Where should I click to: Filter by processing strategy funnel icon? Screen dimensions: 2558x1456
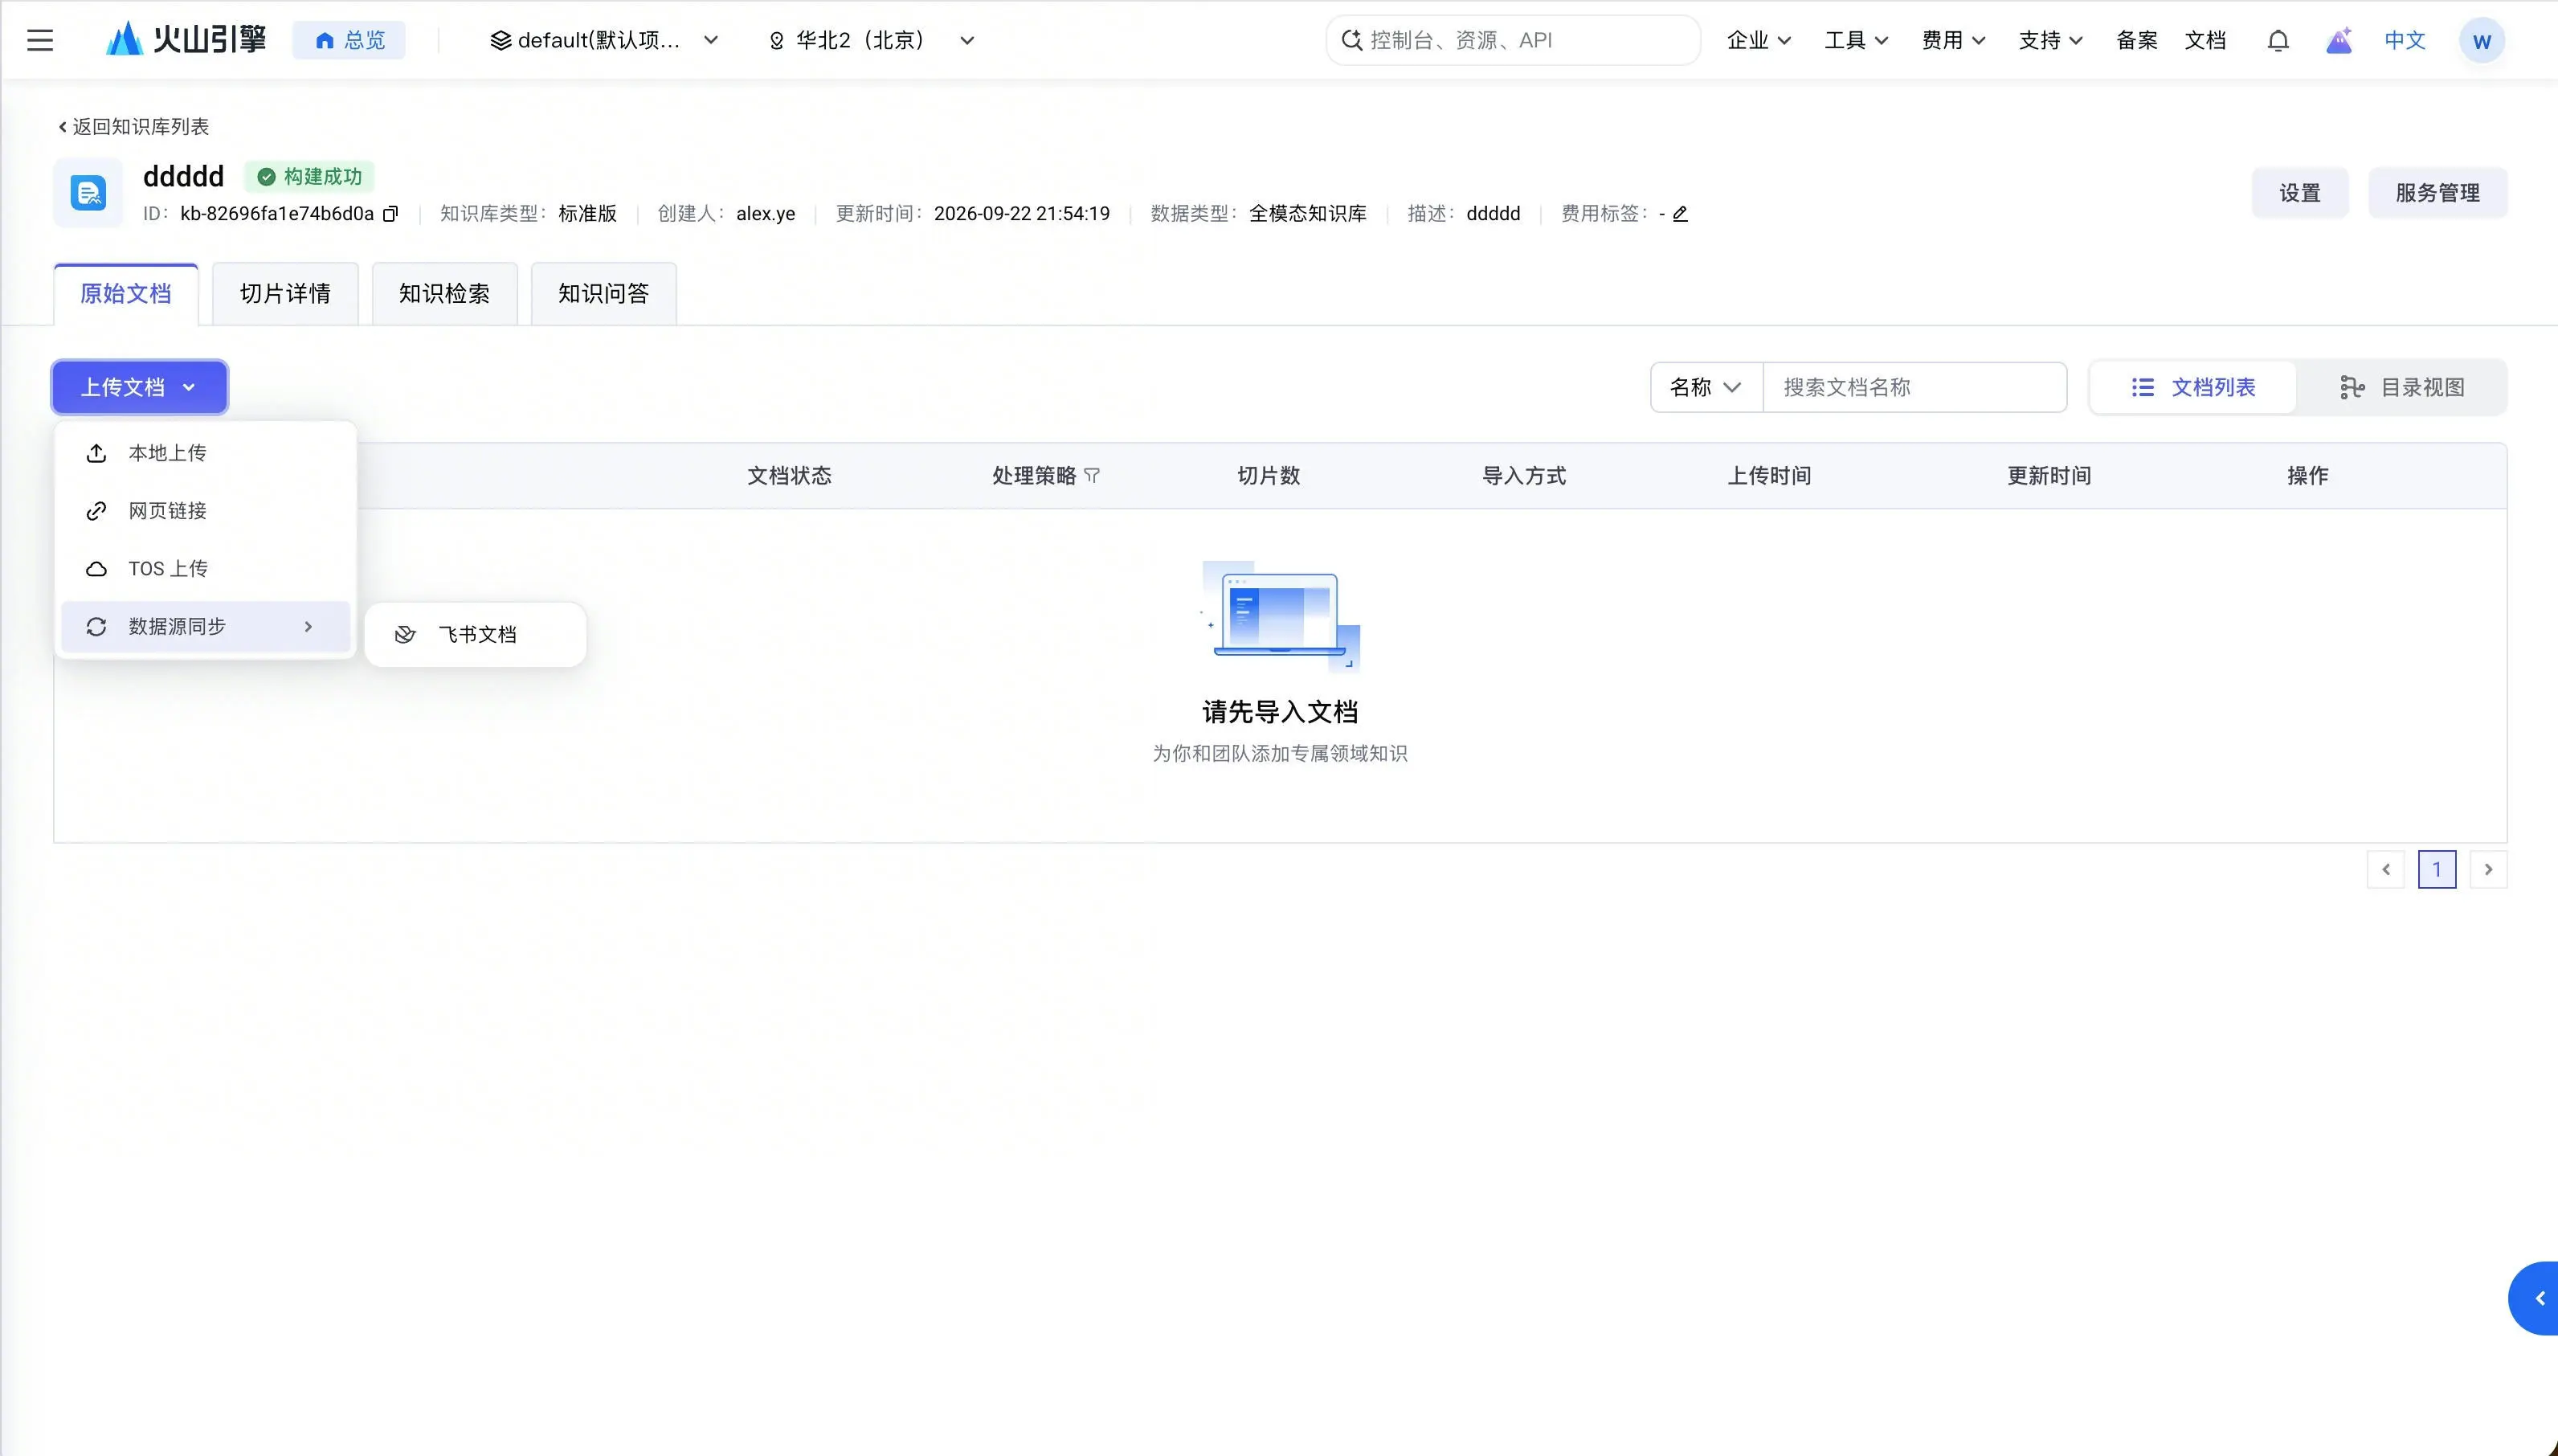pos(1092,476)
